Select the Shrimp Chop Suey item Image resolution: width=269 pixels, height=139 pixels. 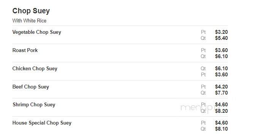click(34, 105)
